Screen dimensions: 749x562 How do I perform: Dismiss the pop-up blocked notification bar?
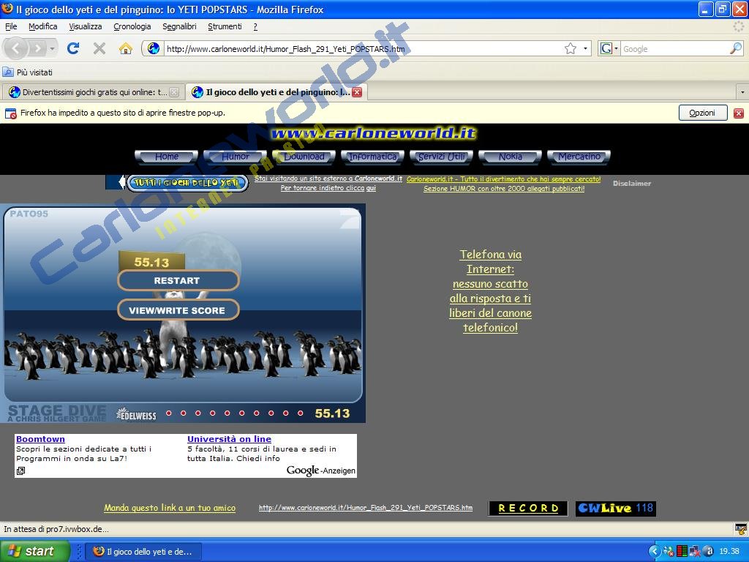tap(739, 113)
